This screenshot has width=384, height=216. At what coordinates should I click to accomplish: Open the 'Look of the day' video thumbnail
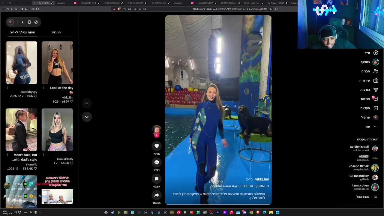tap(57, 63)
